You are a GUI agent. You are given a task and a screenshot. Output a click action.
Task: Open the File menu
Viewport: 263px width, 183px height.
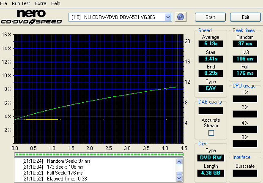pos(3,3)
